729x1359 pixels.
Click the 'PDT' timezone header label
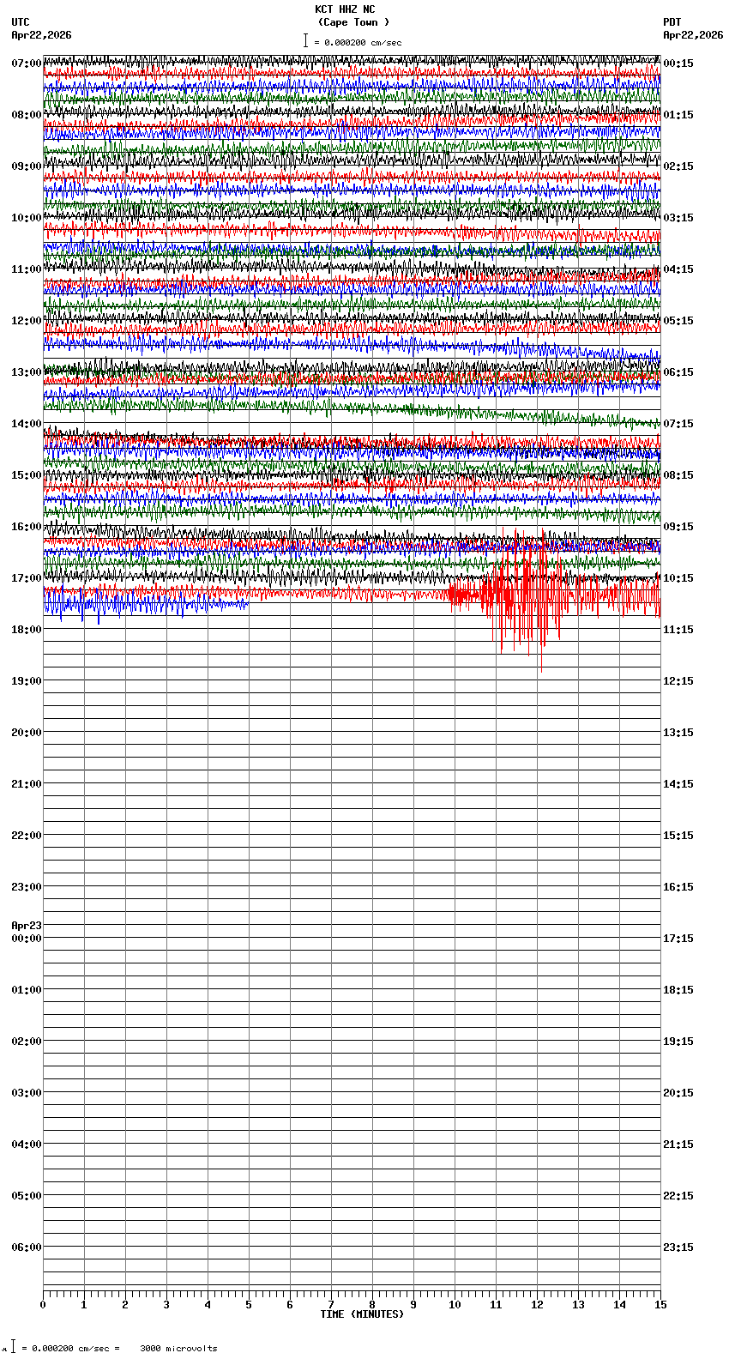pos(672,22)
